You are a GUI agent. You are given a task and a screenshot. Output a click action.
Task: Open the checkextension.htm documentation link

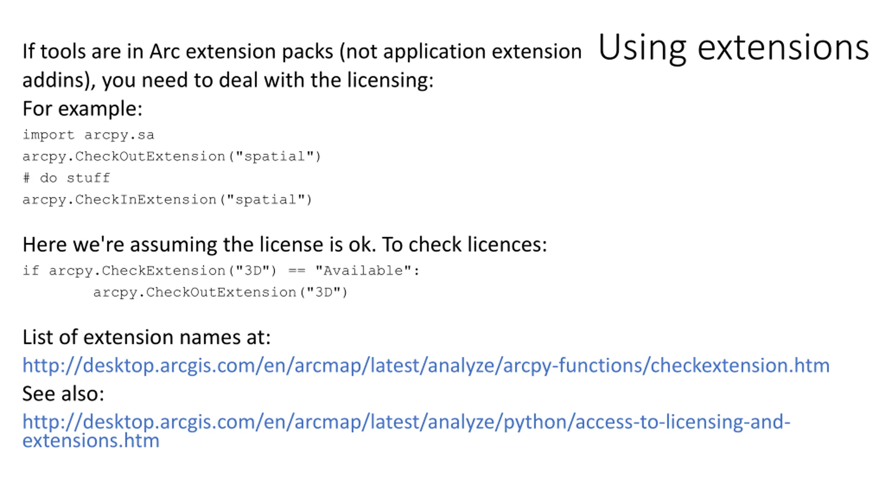(426, 365)
